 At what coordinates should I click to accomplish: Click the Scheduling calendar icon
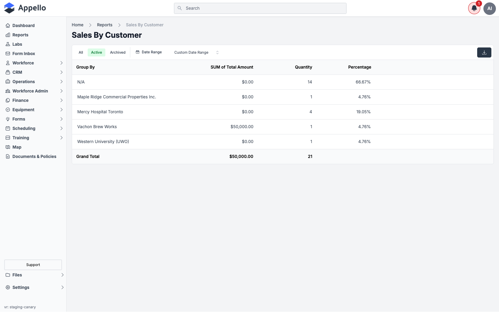pyautogui.click(x=8, y=129)
